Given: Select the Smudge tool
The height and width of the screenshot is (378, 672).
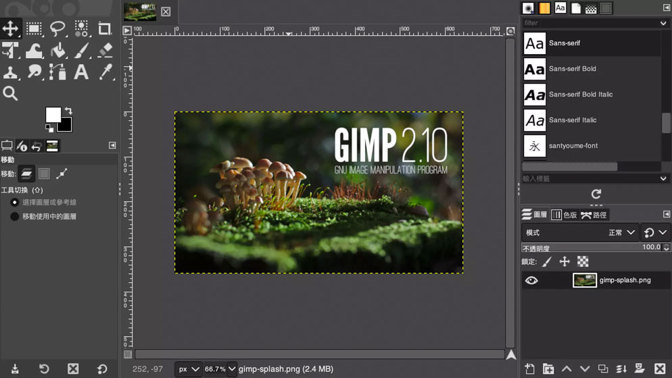Looking at the screenshot, I should (x=34, y=72).
